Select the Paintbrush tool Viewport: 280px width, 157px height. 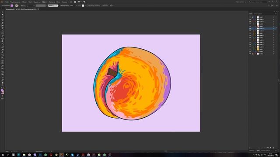2,36
